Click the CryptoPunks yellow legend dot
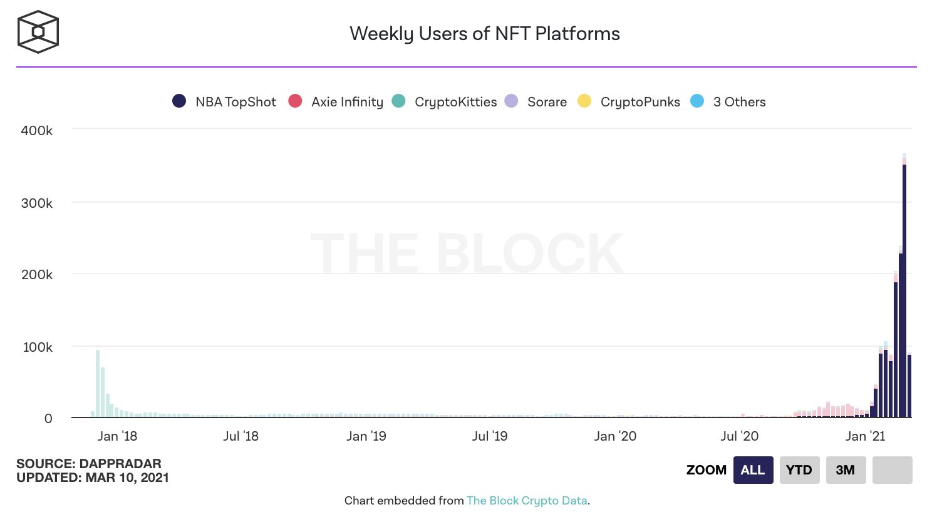Viewport: 932px width, 512px height. tap(584, 101)
